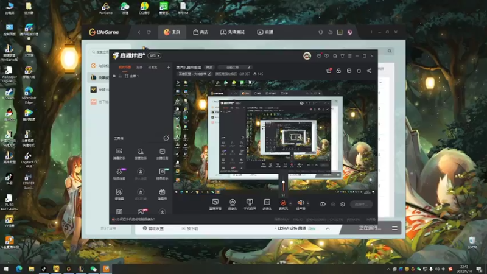Click the record video icon in the bottom bar
The height and width of the screenshot is (274, 487).
coord(323,204)
